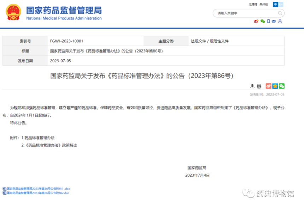
Task: Print the announcement using the printer icon
Action: pos(259,86)
